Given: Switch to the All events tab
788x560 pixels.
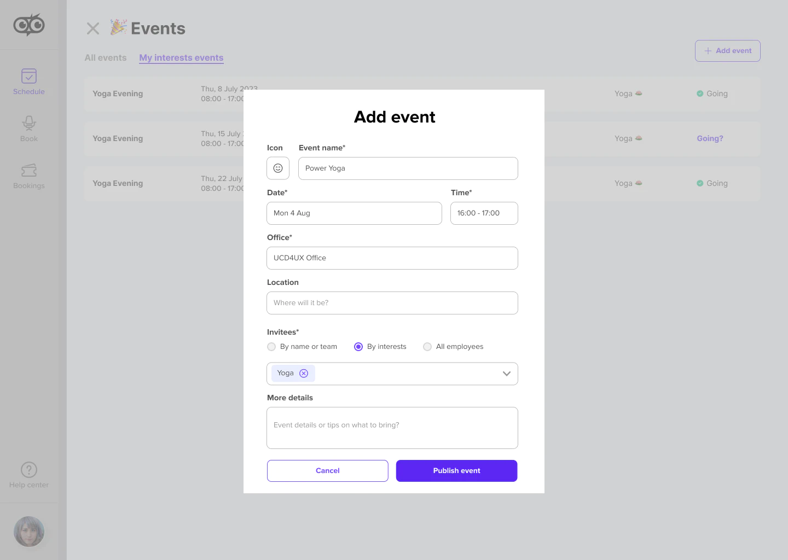Looking at the screenshot, I should coord(106,58).
